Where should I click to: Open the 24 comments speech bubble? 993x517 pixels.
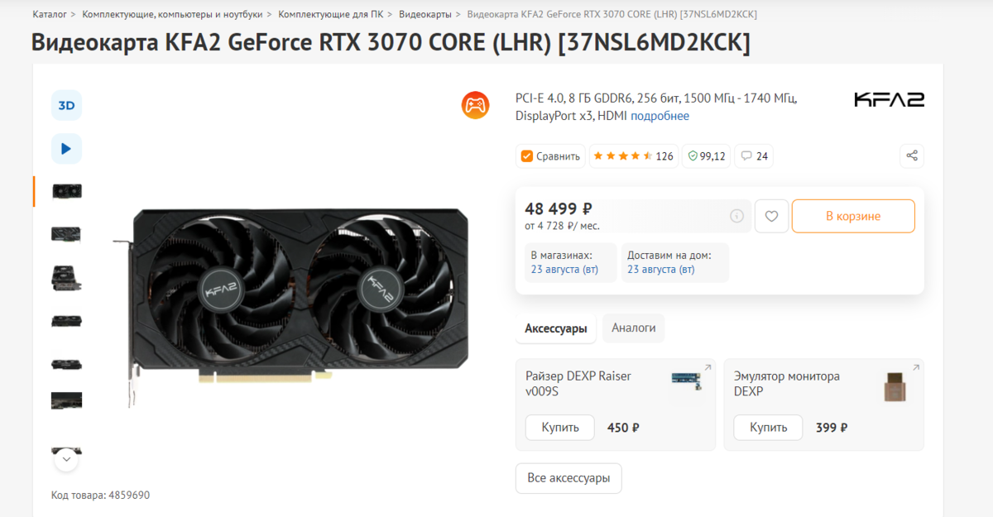coord(754,156)
